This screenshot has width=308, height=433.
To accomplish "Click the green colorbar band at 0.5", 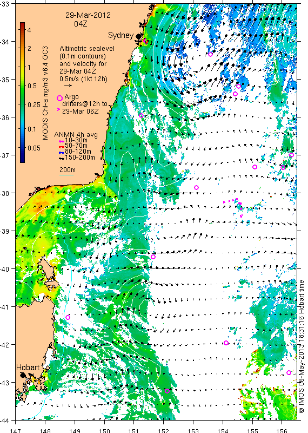I will pyautogui.click(x=22, y=86).
